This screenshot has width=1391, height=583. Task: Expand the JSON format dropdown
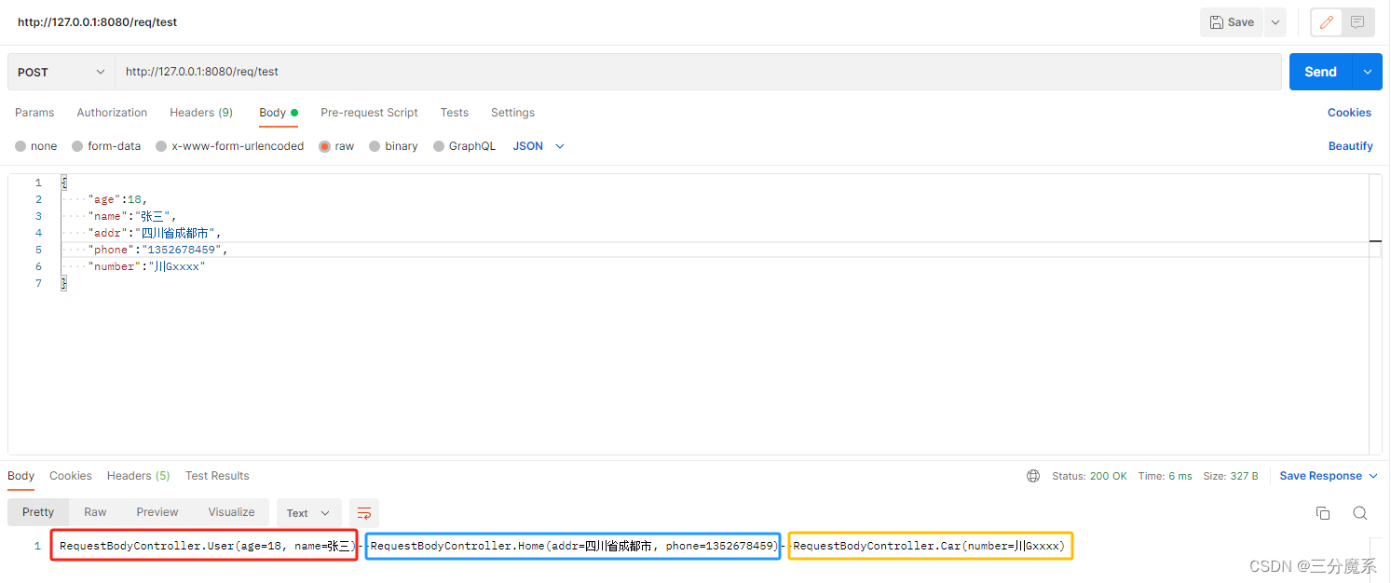[x=539, y=146]
